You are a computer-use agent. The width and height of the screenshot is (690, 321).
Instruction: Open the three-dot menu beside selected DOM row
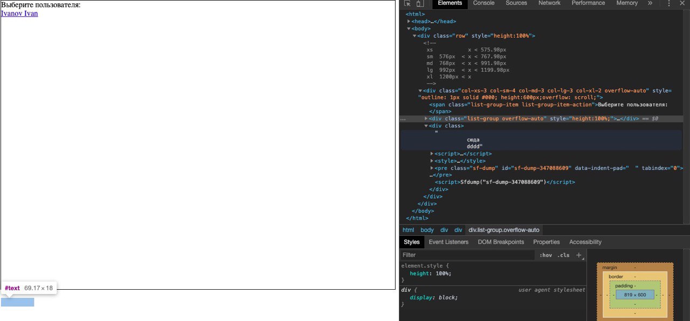403,119
